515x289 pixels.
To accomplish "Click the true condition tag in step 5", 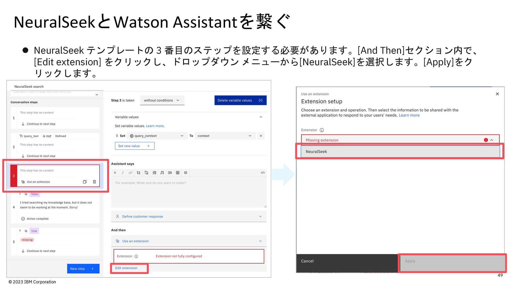I will coord(34,231).
